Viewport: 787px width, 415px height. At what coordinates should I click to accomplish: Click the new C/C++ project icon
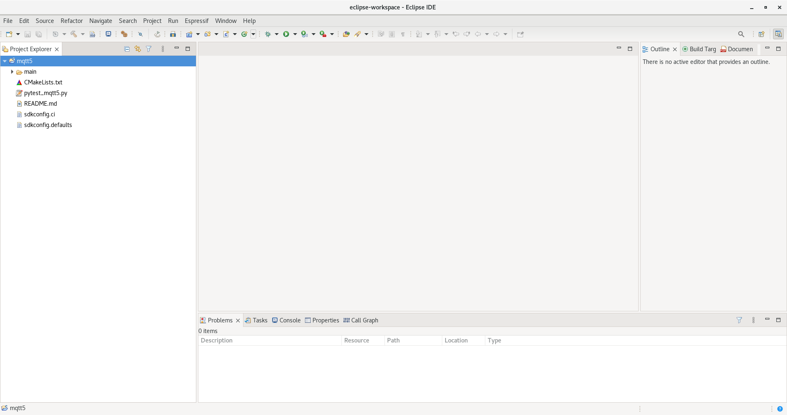point(189,34)
